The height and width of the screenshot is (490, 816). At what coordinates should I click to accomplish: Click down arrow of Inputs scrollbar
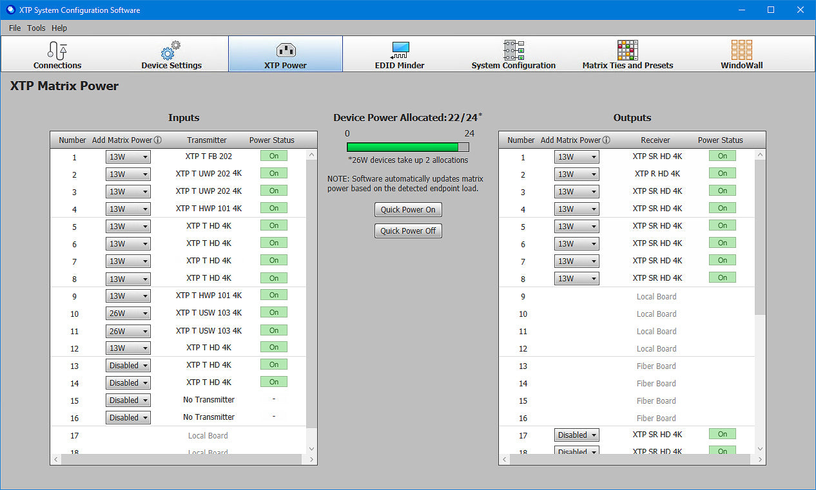(312, 449)
